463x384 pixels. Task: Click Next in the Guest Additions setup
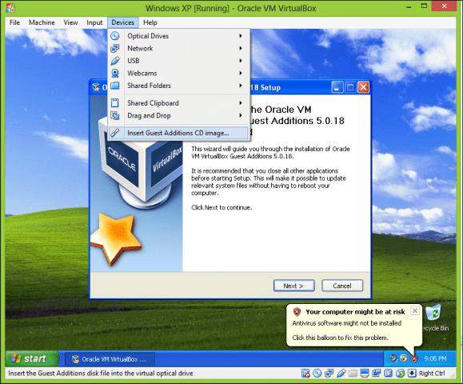pyautogui.click(x=293, y=286)
